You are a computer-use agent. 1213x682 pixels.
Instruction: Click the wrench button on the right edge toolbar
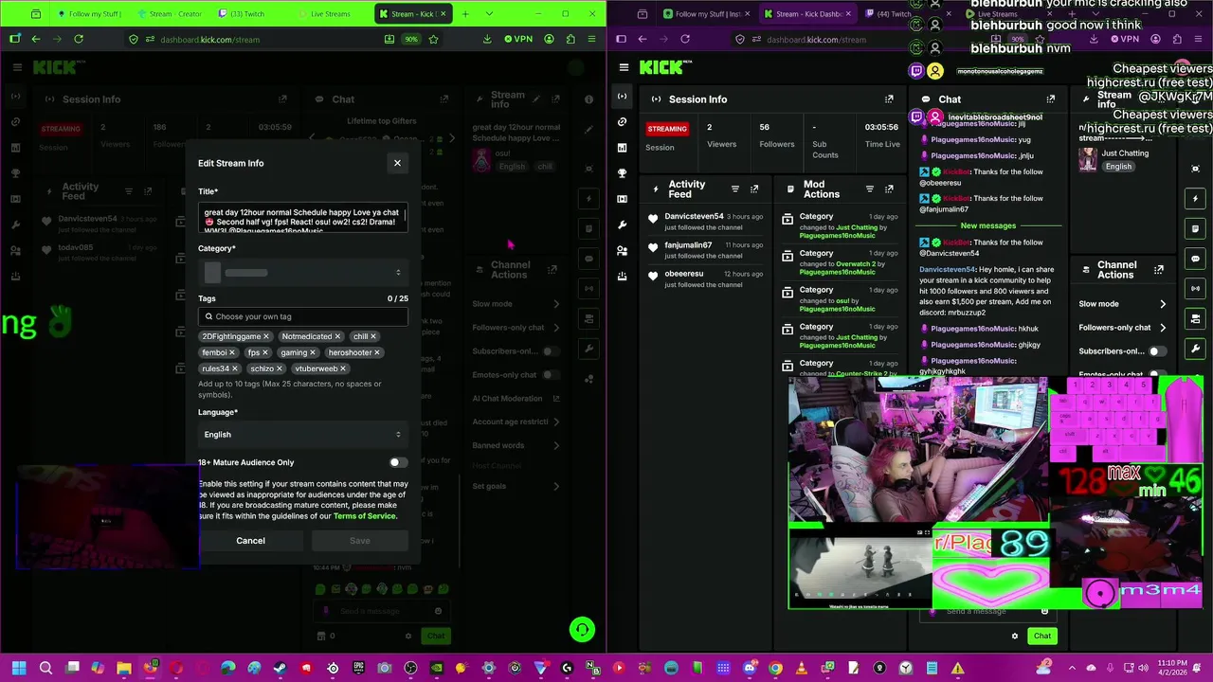[x=1195, y=349]
